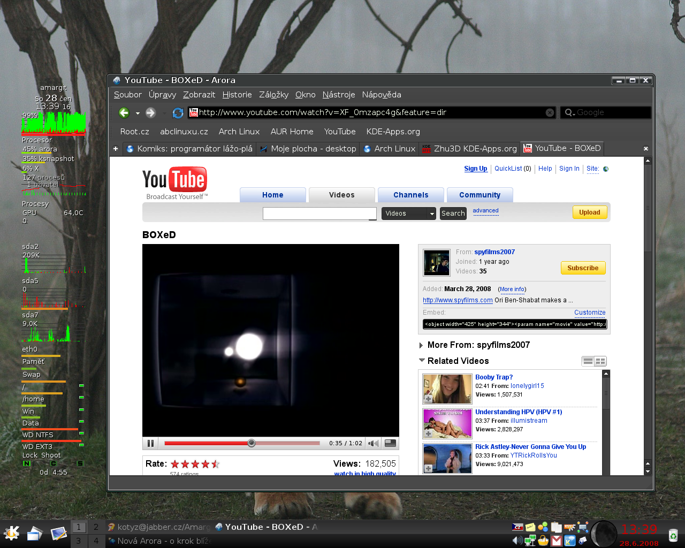This screenshot has height=548, width=685.
Task: Open KDE-Apps.org bookmark
Action: tap(393, 132)
